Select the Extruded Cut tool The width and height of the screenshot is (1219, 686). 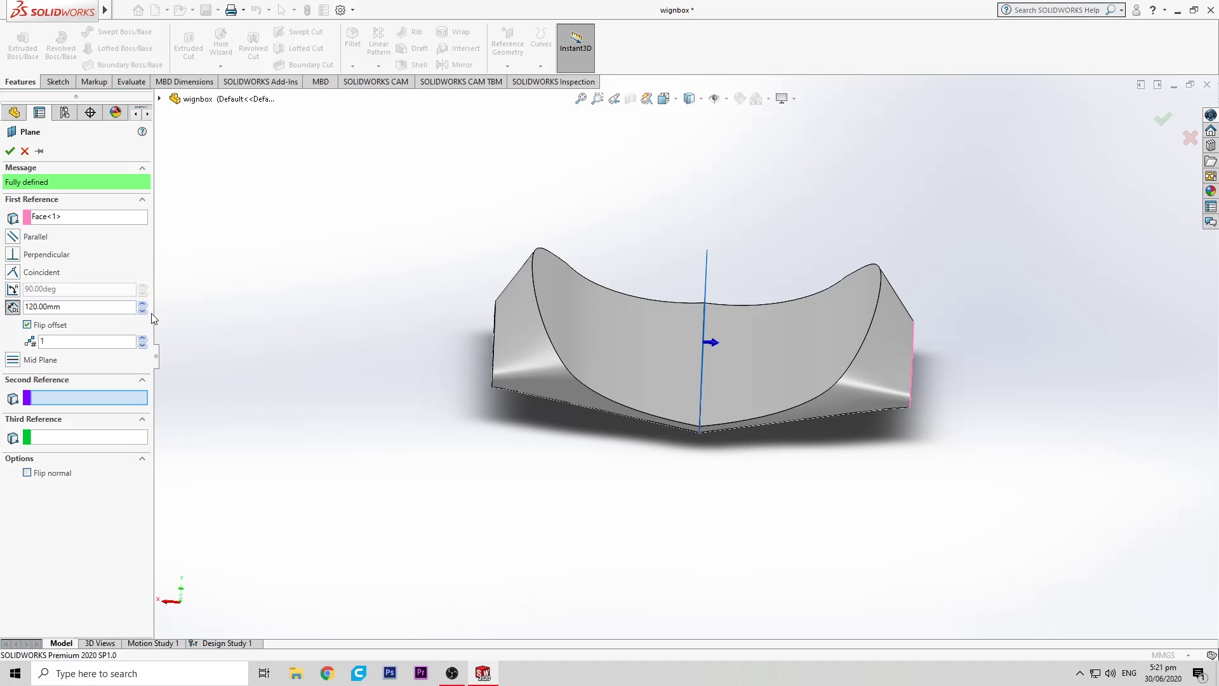[x=189, y=44]
